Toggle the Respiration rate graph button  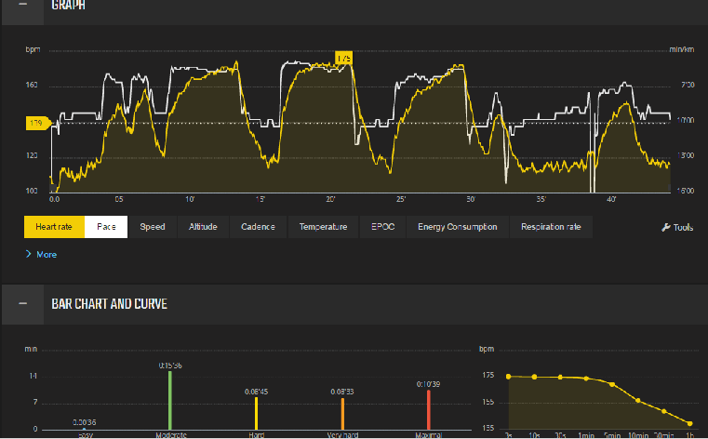[x=551, y=227]
